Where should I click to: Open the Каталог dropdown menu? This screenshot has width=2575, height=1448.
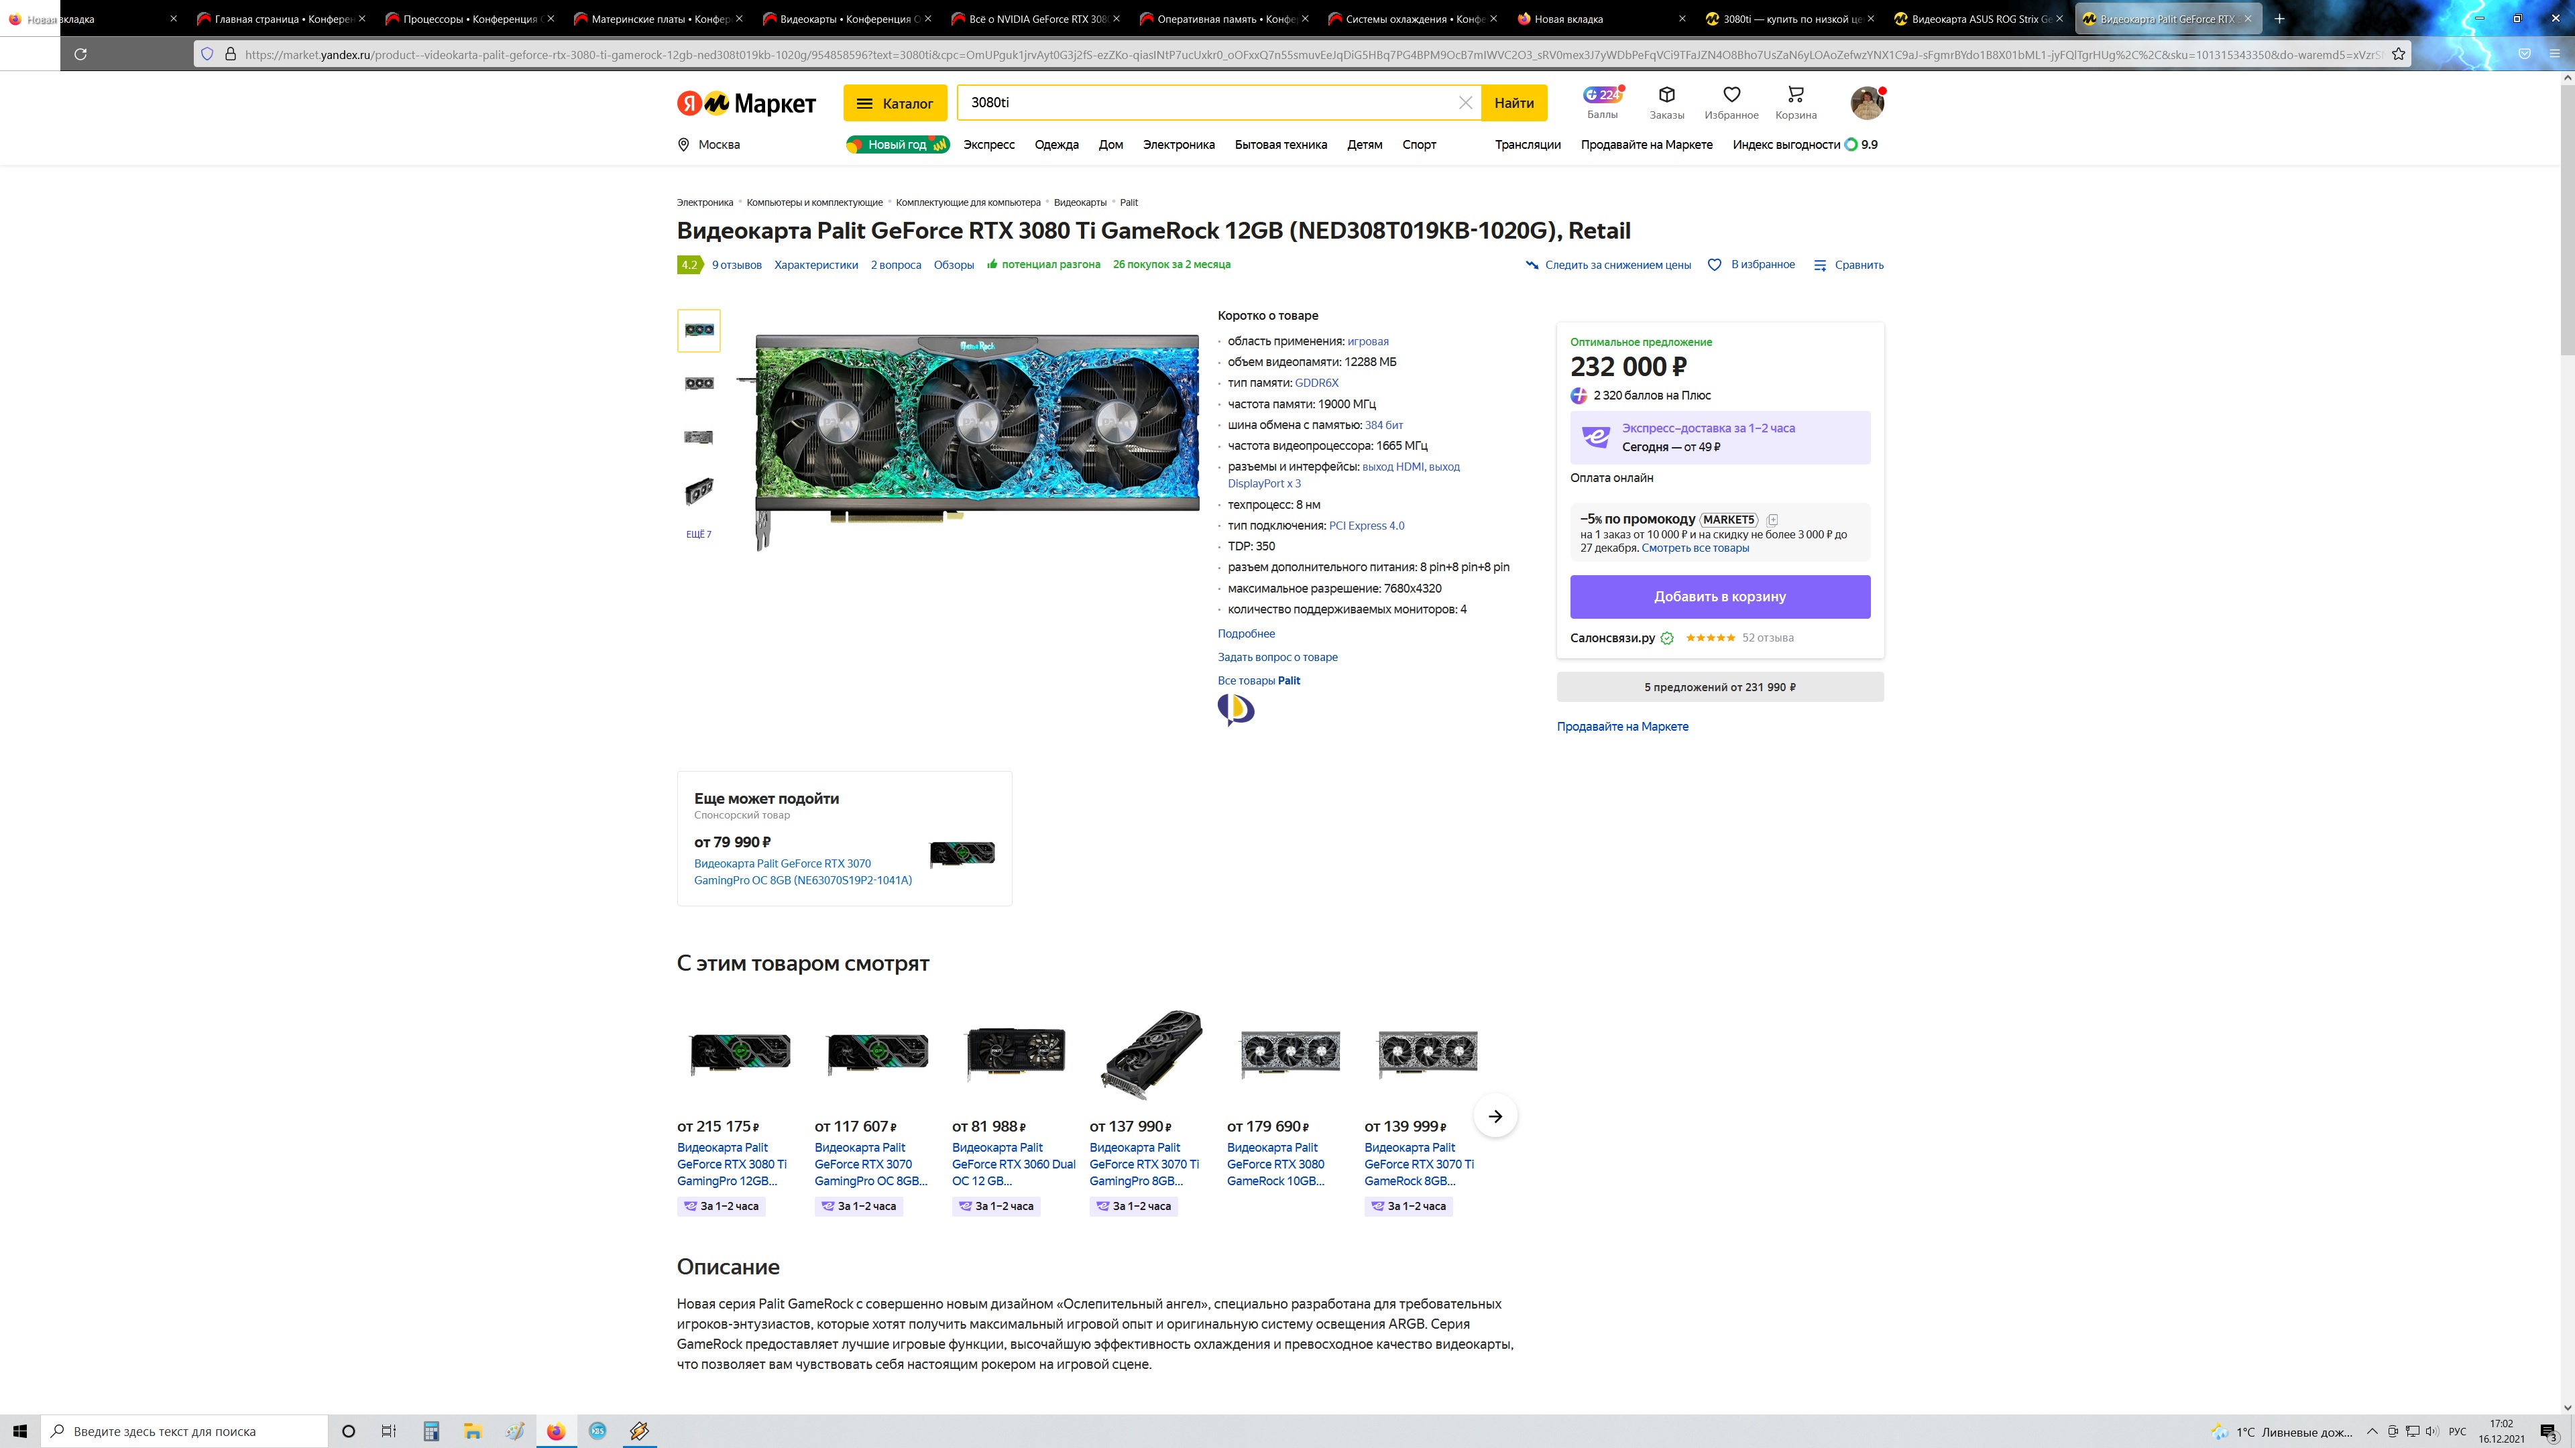[x=895, y=103]
